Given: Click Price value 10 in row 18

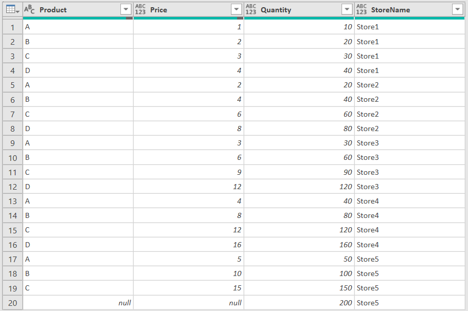Looking at the screenshot, I should 189,273.
